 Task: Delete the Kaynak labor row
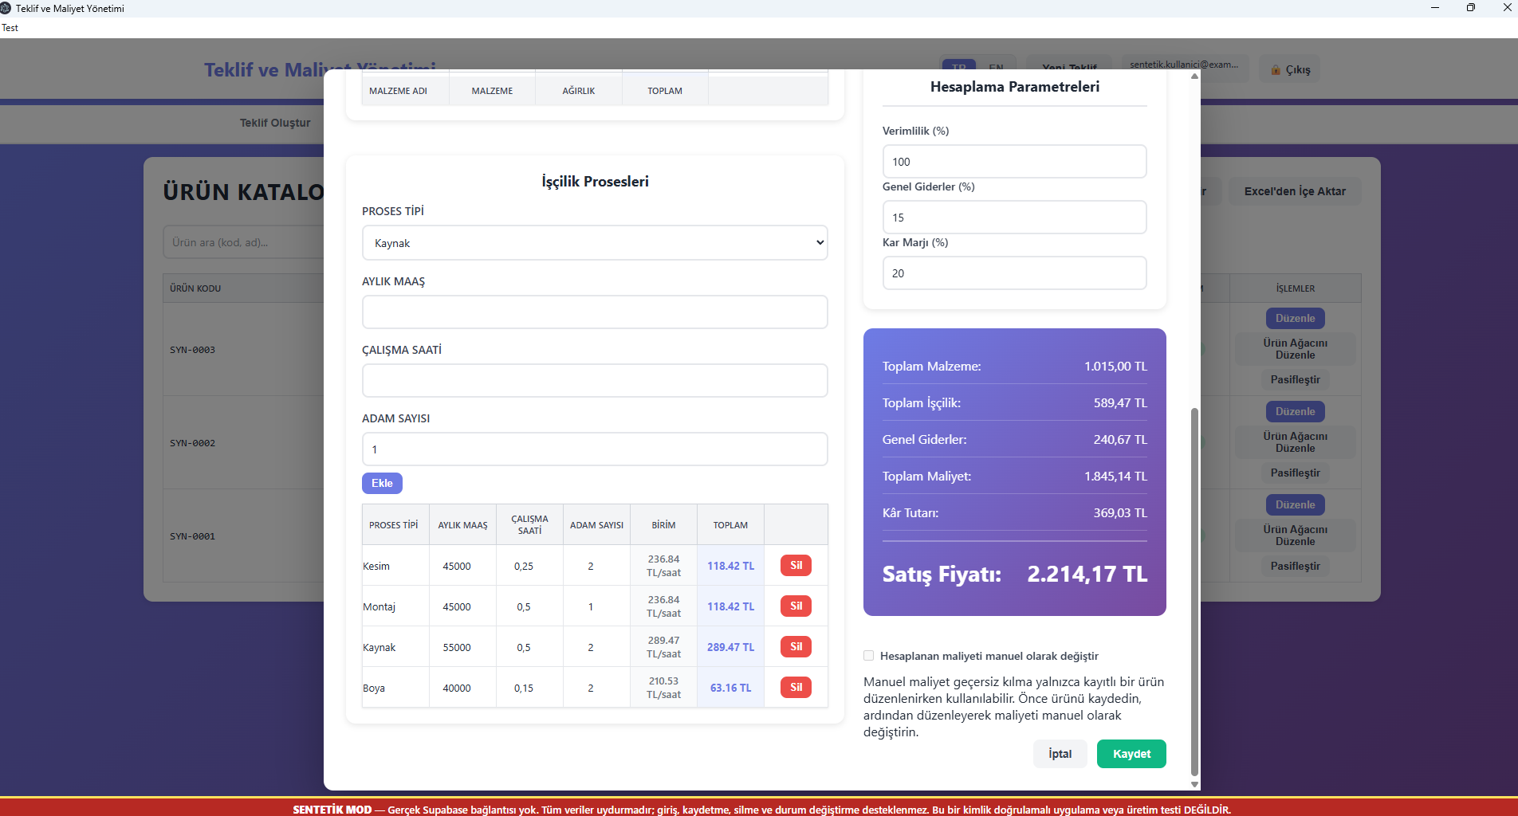[796, 647]
